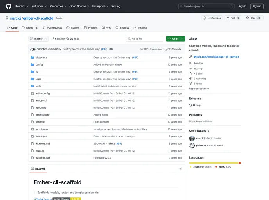Click the commit author avatars
Viewport: 269px width, 200px height.
coord(33,49)
